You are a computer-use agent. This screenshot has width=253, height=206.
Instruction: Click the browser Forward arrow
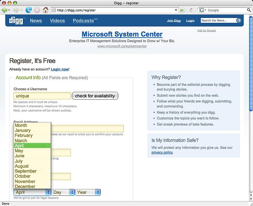(16, 10)
